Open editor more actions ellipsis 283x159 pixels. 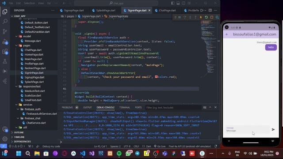click(x=215, y=11)
